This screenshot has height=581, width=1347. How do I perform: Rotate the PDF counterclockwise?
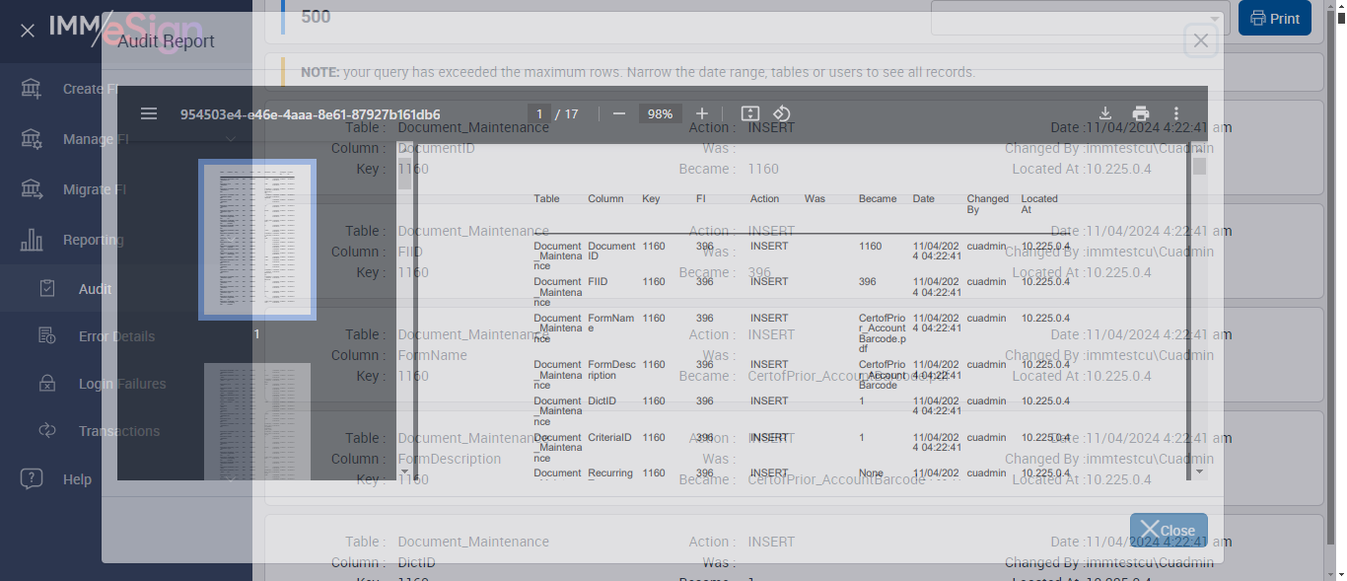(781, 113)
